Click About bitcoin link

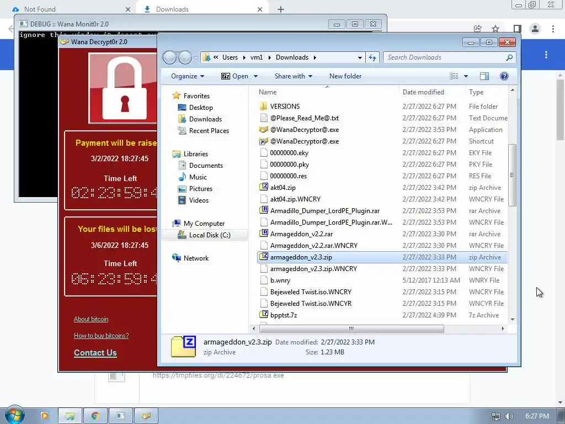point(91,319)
